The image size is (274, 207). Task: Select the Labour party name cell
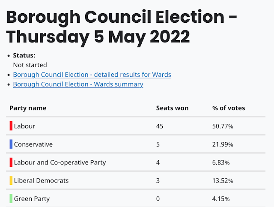[24, 126]
